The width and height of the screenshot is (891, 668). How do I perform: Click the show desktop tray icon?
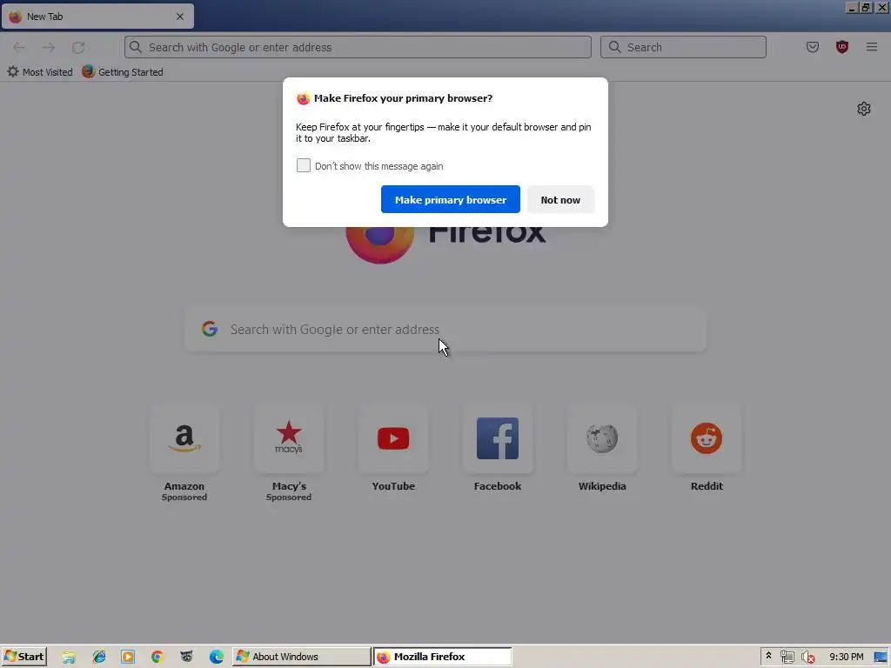(881, 658)
